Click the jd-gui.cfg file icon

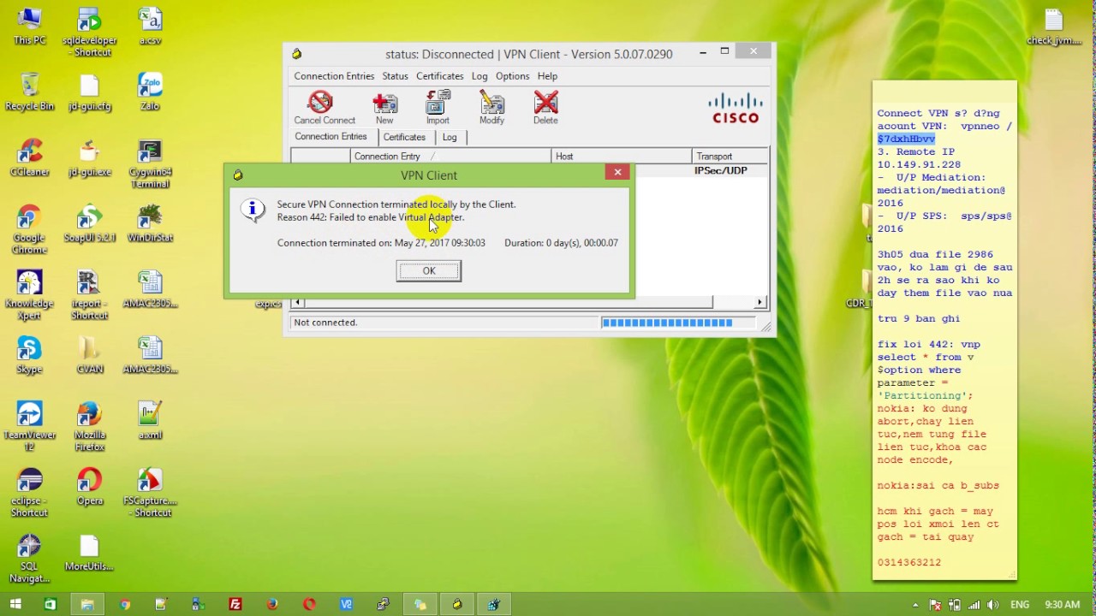click(89, 92)
